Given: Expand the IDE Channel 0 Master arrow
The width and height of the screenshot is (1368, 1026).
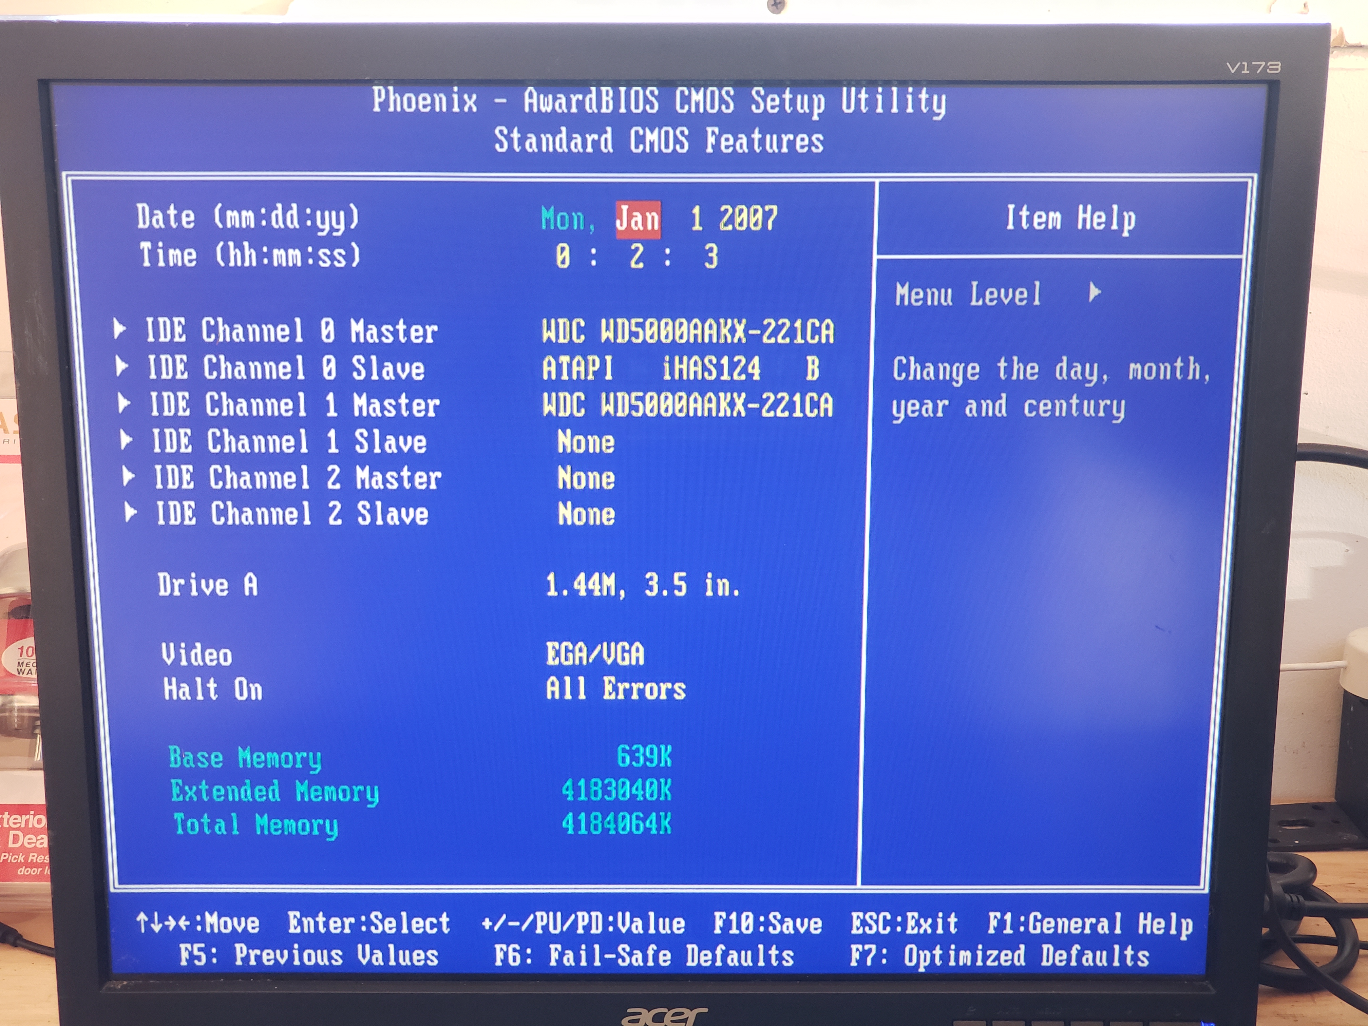Looking at the screenshot, I should pos(120,329).
